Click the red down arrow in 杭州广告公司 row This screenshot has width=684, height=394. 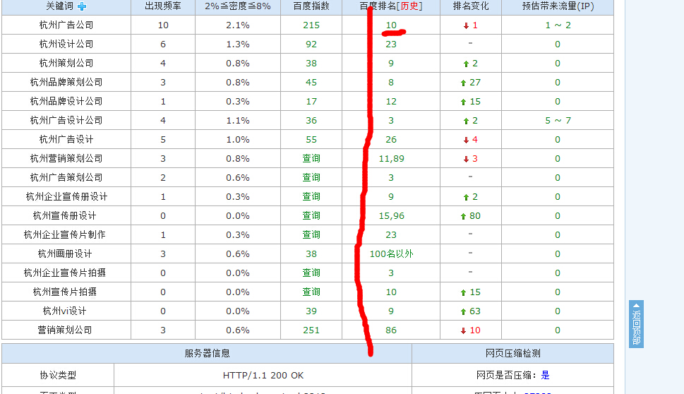[x=465, y=25]
